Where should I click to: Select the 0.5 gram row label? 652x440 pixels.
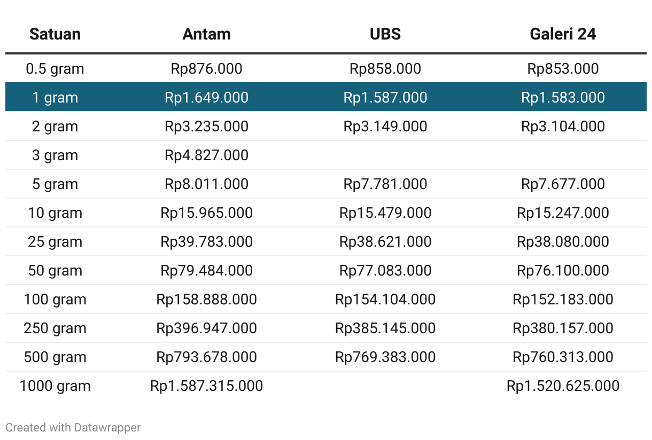(x=55, y=69)
